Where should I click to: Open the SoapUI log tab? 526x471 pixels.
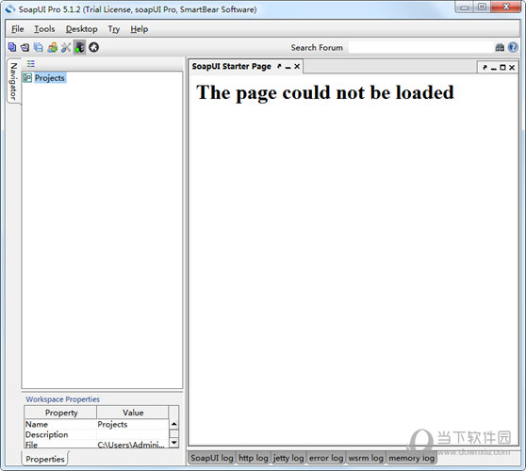[212, 458]
